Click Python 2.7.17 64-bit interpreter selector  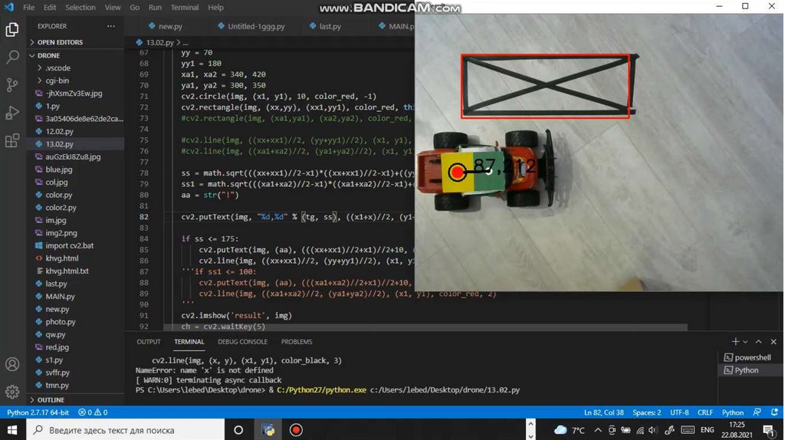pyautogui.click(x=38, y=412)
